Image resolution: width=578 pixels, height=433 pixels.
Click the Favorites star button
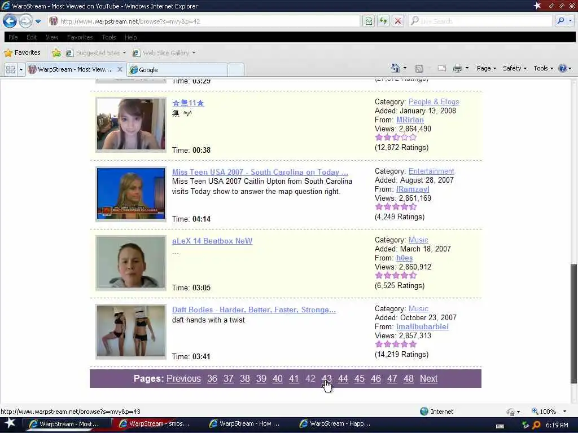pyautogui.click(x=22, y=52)
